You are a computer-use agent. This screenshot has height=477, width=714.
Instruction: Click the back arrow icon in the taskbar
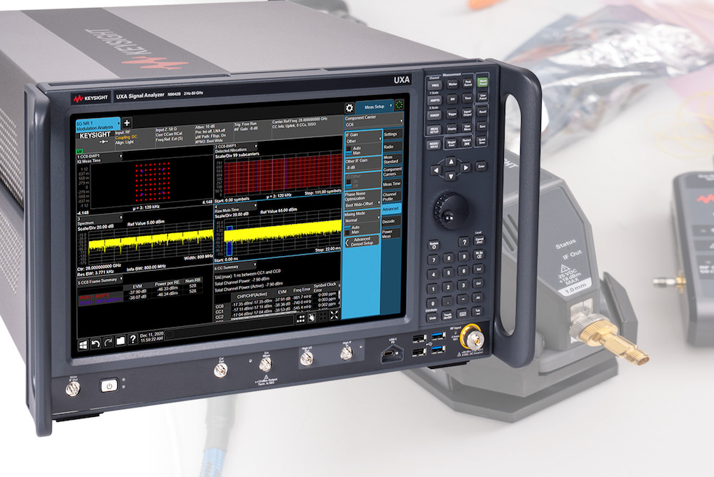pyautogui.click(x=94, y=343)
